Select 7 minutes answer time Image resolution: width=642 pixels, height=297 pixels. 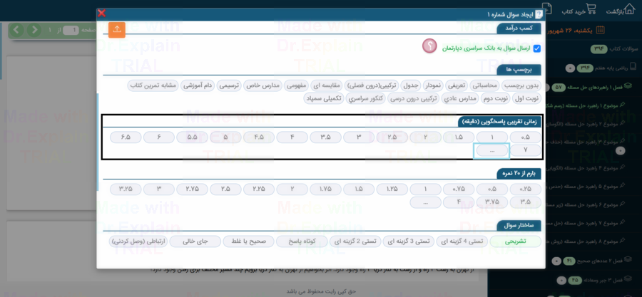click(x=526, y=150)
